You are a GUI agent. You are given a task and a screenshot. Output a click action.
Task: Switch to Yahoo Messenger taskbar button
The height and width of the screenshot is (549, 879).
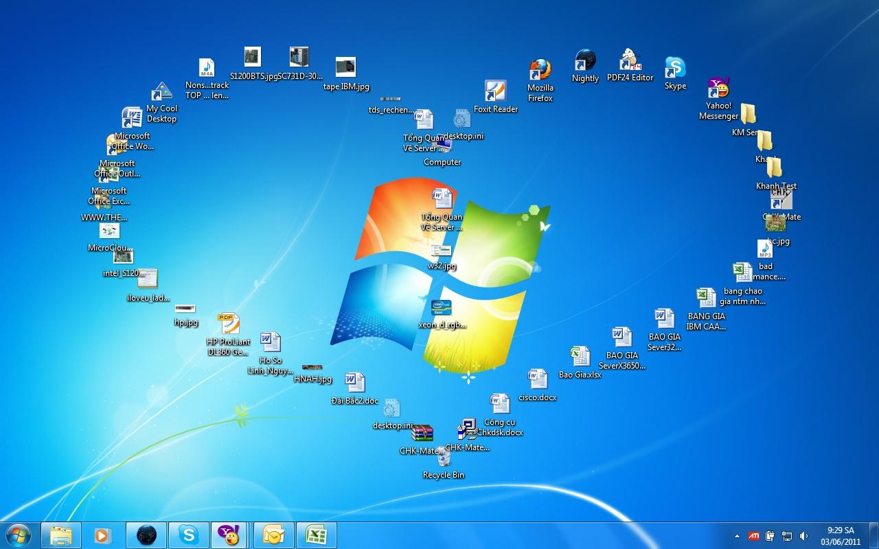[230, 535]
